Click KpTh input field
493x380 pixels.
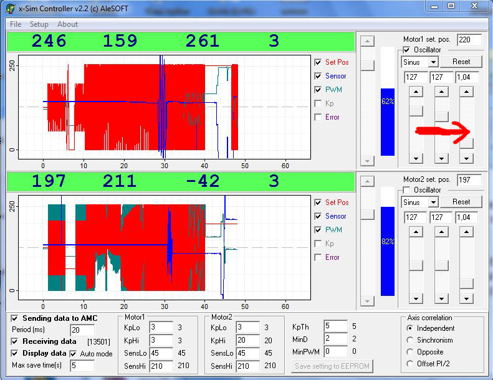pyautogui.click(x=335, y=326)
